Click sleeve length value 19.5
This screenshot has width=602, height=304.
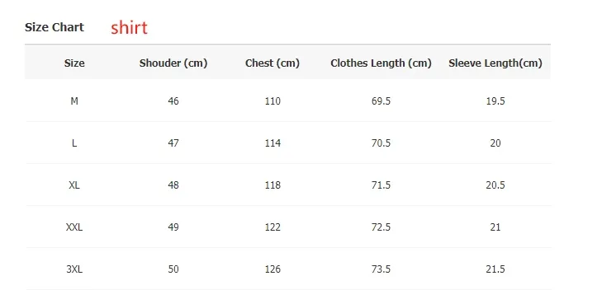495,101
